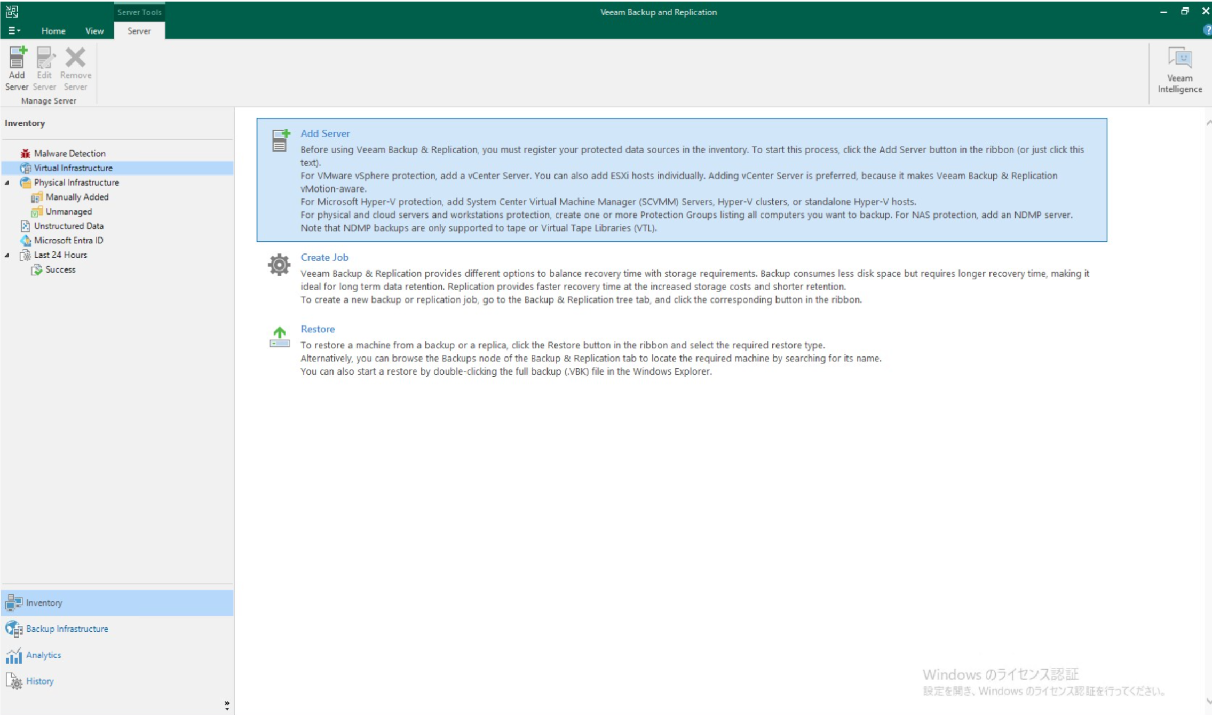1212x715 pixels.
Task: Click the Unstructured Data node icon
Action: [x=25, y=226]
